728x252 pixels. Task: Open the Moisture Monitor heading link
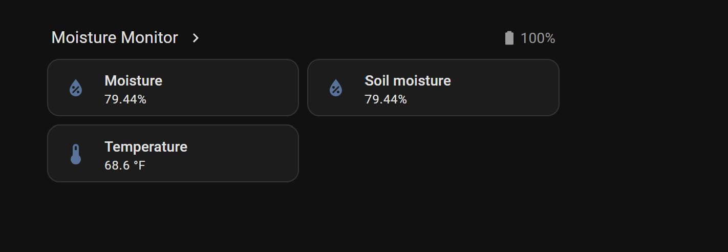click(x=115, y=38)
